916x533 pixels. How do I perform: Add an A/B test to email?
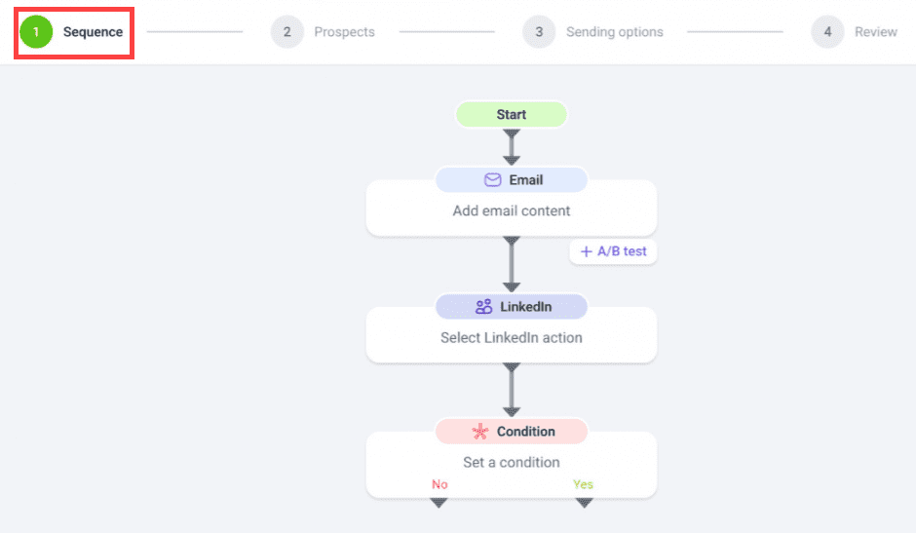coord(613,251)
